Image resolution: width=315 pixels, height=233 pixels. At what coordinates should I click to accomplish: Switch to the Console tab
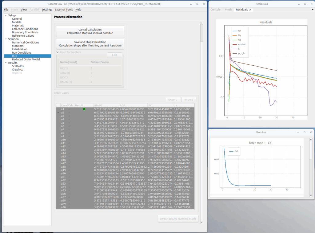215,10
